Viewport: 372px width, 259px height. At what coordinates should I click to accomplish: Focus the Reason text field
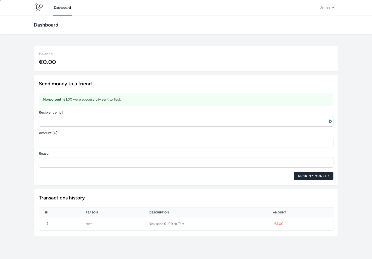click(186, 162)
